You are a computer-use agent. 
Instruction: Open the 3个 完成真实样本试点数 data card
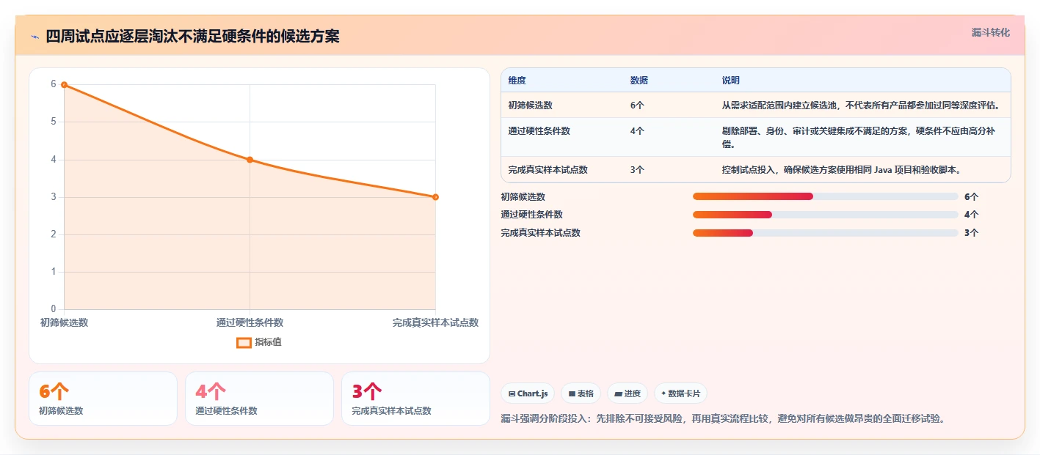point(415,399)
